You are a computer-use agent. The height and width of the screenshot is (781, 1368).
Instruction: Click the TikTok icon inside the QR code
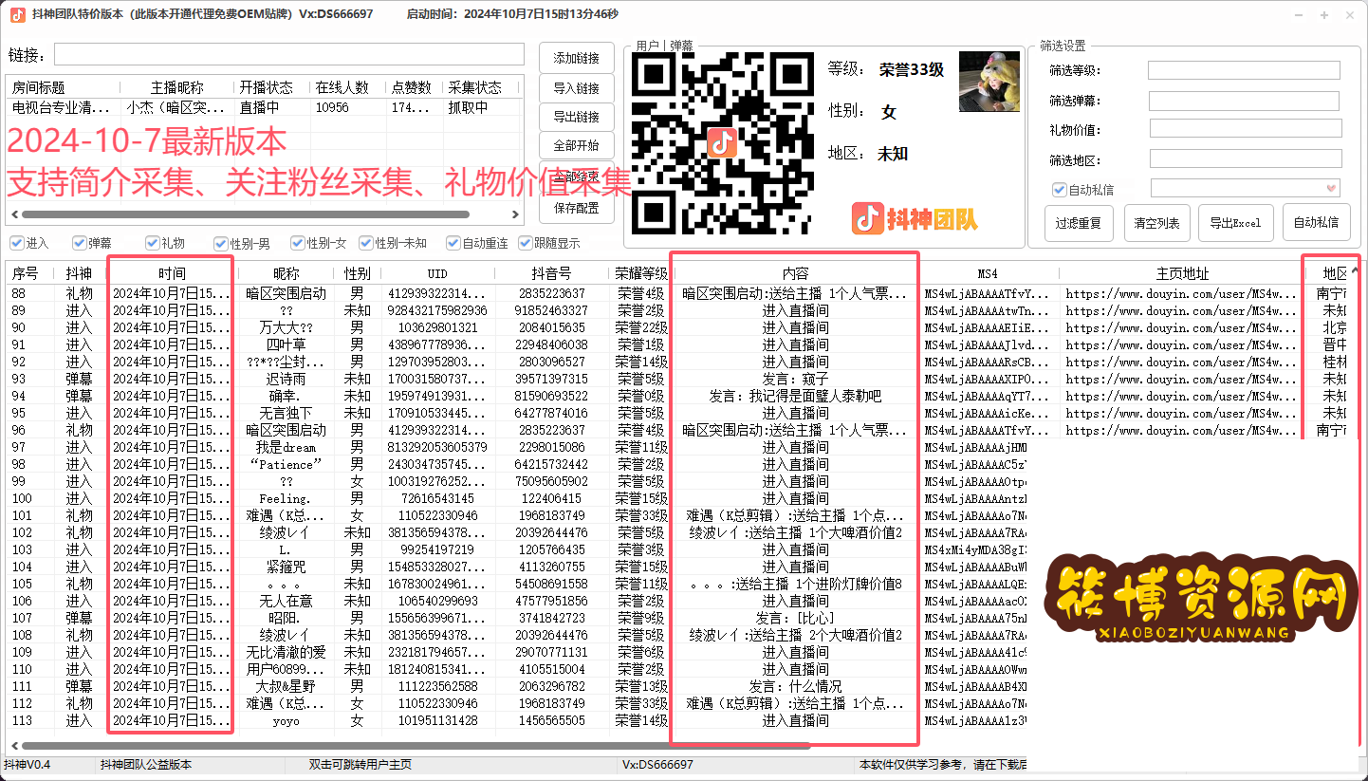pyautogui.click(x=722, y=142)
